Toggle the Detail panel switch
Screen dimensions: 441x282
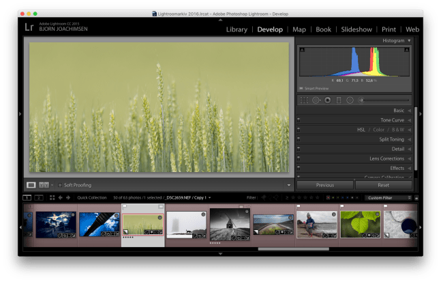[299, 149]
